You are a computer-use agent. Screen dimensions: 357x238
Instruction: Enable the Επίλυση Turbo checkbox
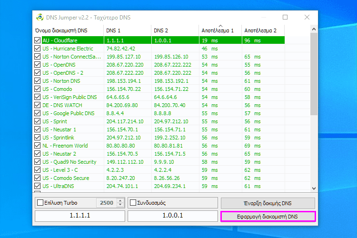(40, 202)
